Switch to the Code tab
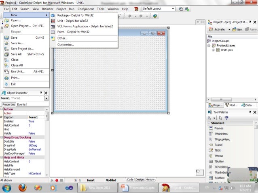The width and height of the screenshot is (258, 193). (x=130, y=180)
